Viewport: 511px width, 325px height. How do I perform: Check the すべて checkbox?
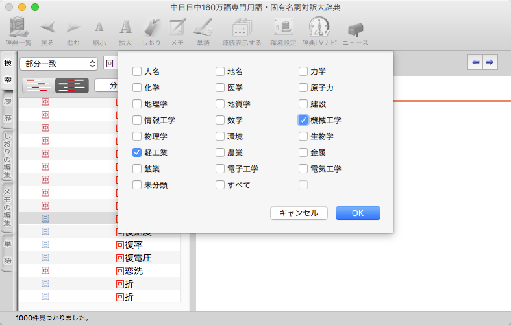pyautogui.click(x=220, y=185)
